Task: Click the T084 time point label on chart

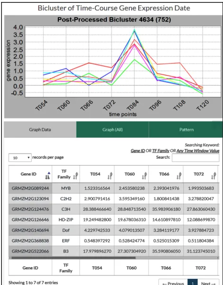Action: [x=132, y=105]
